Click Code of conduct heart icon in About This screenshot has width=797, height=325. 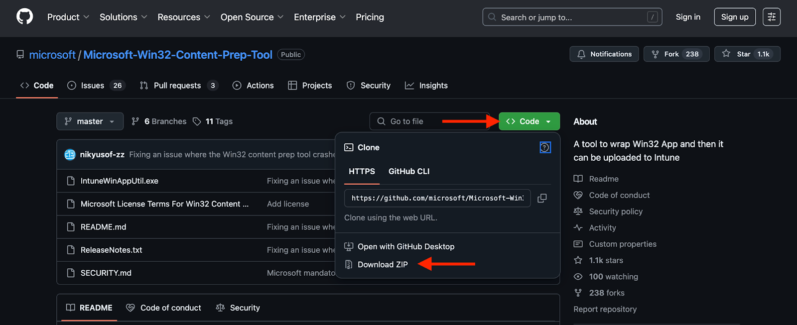(x=578, y=195)
